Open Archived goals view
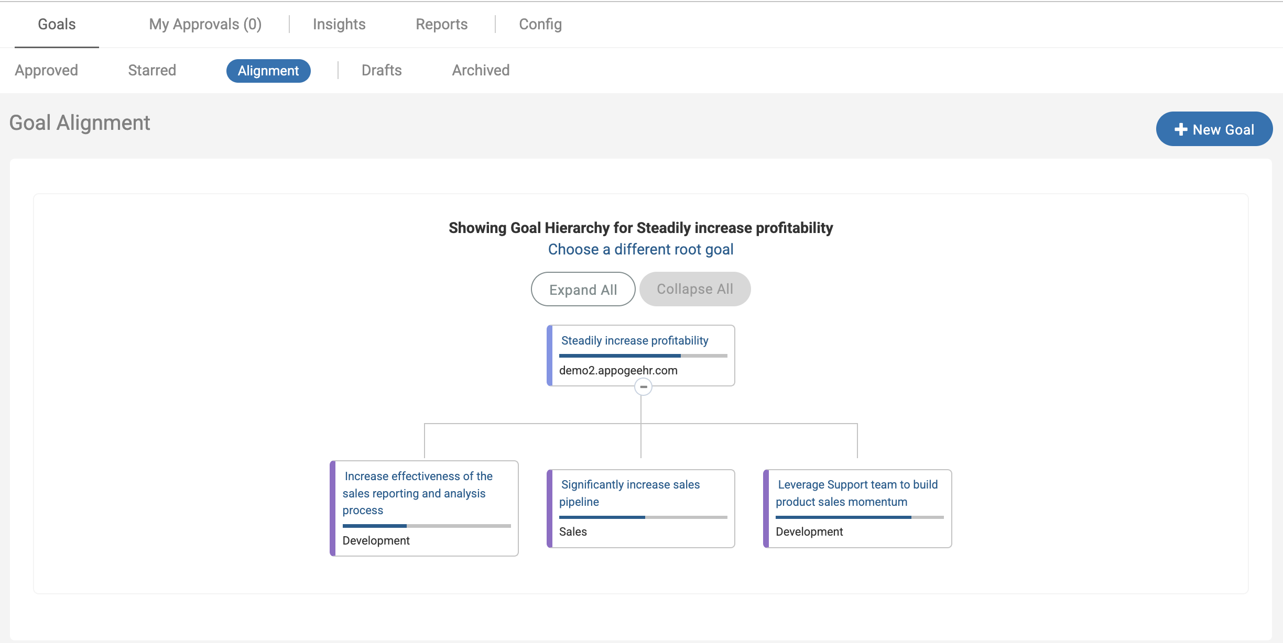The height and width of the screenshot is (643, 1283). pos(481,70)
